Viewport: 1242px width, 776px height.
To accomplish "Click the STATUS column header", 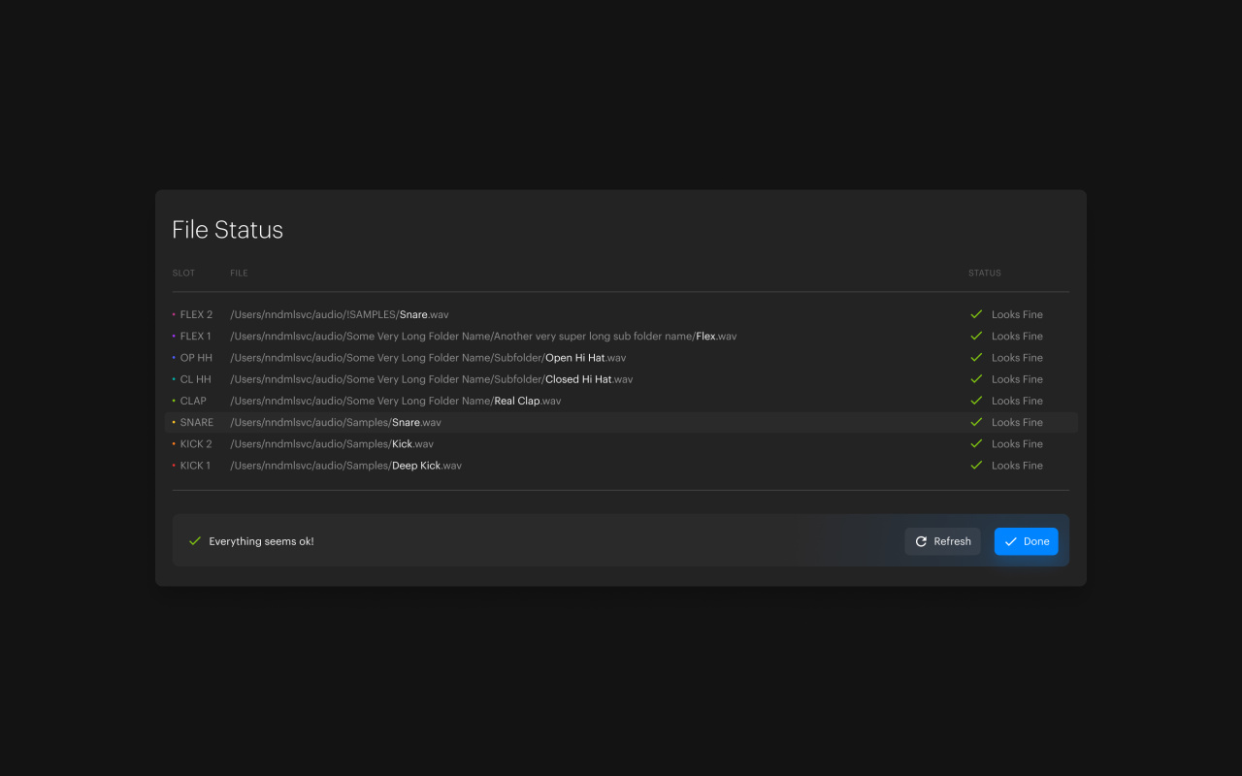I will point(984,274).
